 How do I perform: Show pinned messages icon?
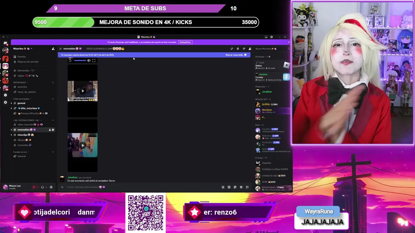(244, 49)
